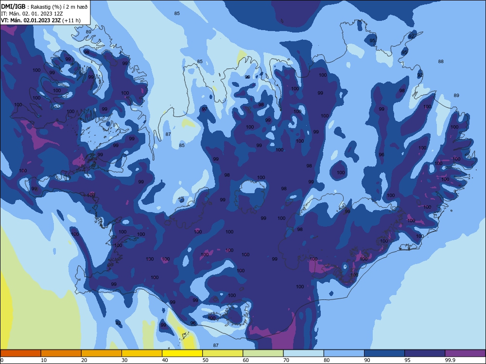Click the title text 'DMI/IGB : Rakastig (%) í 2 m hæð'
The image size is (486, 364).
pyautogui.click(x=44, y=7)
